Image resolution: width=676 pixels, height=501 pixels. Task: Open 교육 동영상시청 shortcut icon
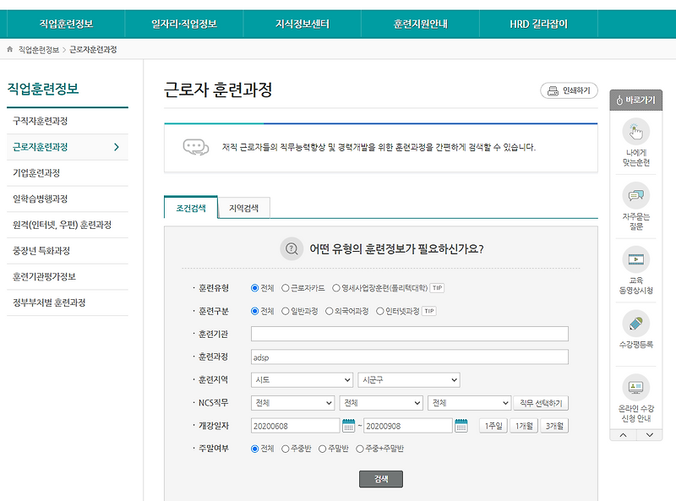click(x=636, y=259)
